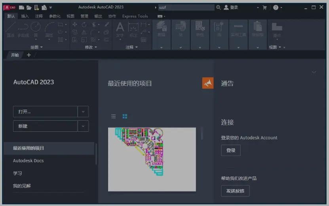
Task: Select the Table tool in annotation panel
Action: (144, 40)
